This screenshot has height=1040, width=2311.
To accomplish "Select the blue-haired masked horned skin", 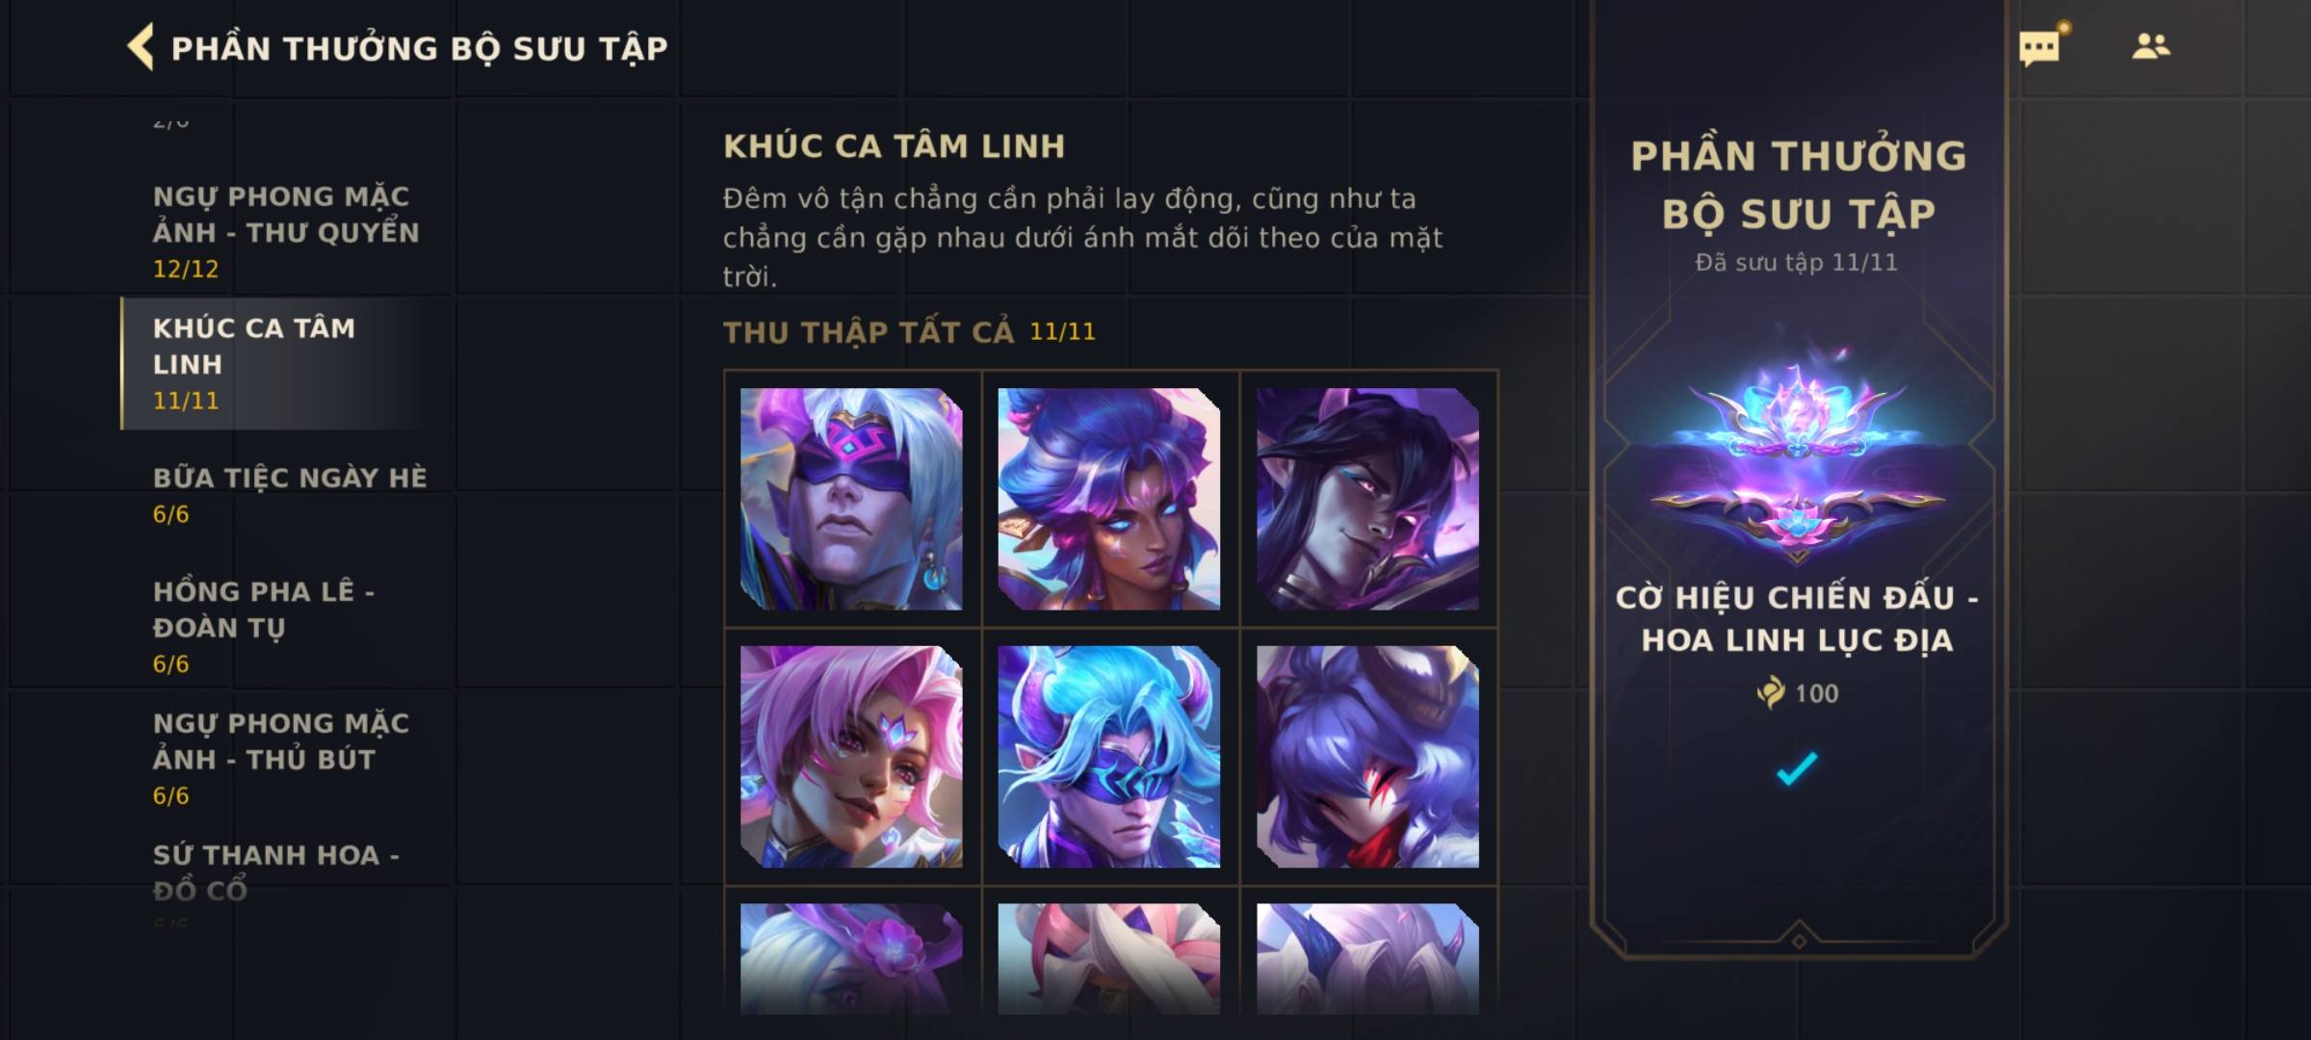I will click(1109, 757).
